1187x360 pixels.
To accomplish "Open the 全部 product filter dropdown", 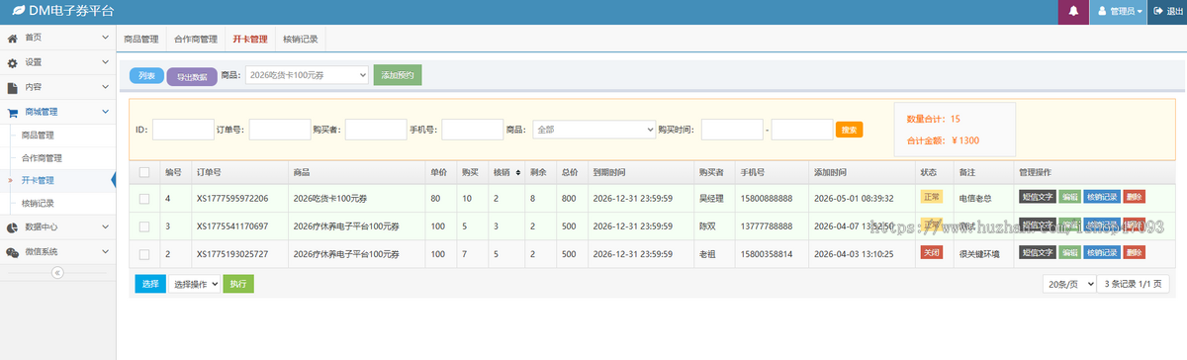I will [x=593, y=130].
